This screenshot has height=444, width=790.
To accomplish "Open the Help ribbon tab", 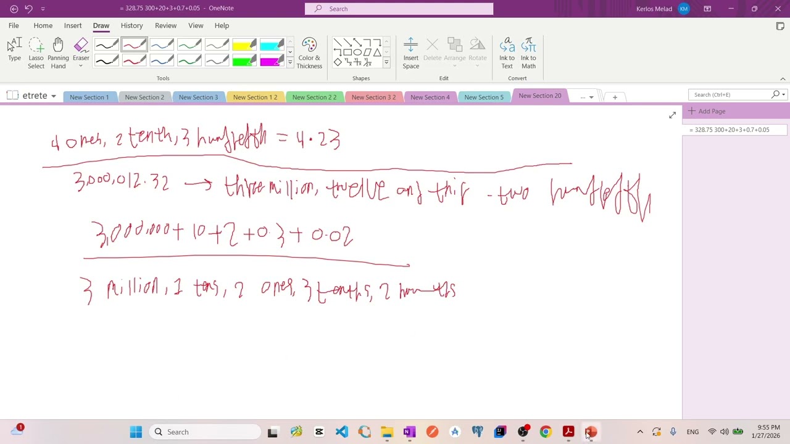I will tap(222, 26).
